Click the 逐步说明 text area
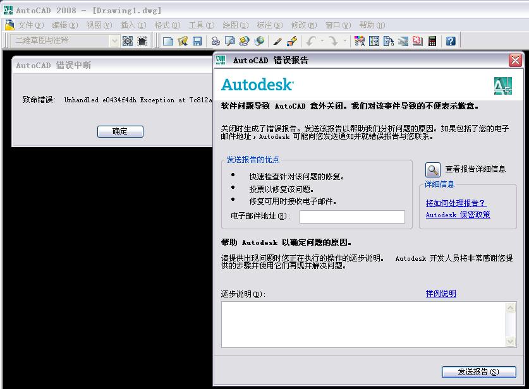This screenshot has height=389, width=529. (x=364, y=325)
